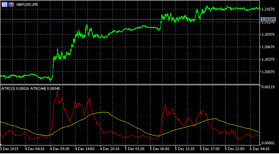Click the red and blue icon beside GBPUSD,M5
Image resolution: width=279 pixels, height=154 pixels.
[11, 4]
